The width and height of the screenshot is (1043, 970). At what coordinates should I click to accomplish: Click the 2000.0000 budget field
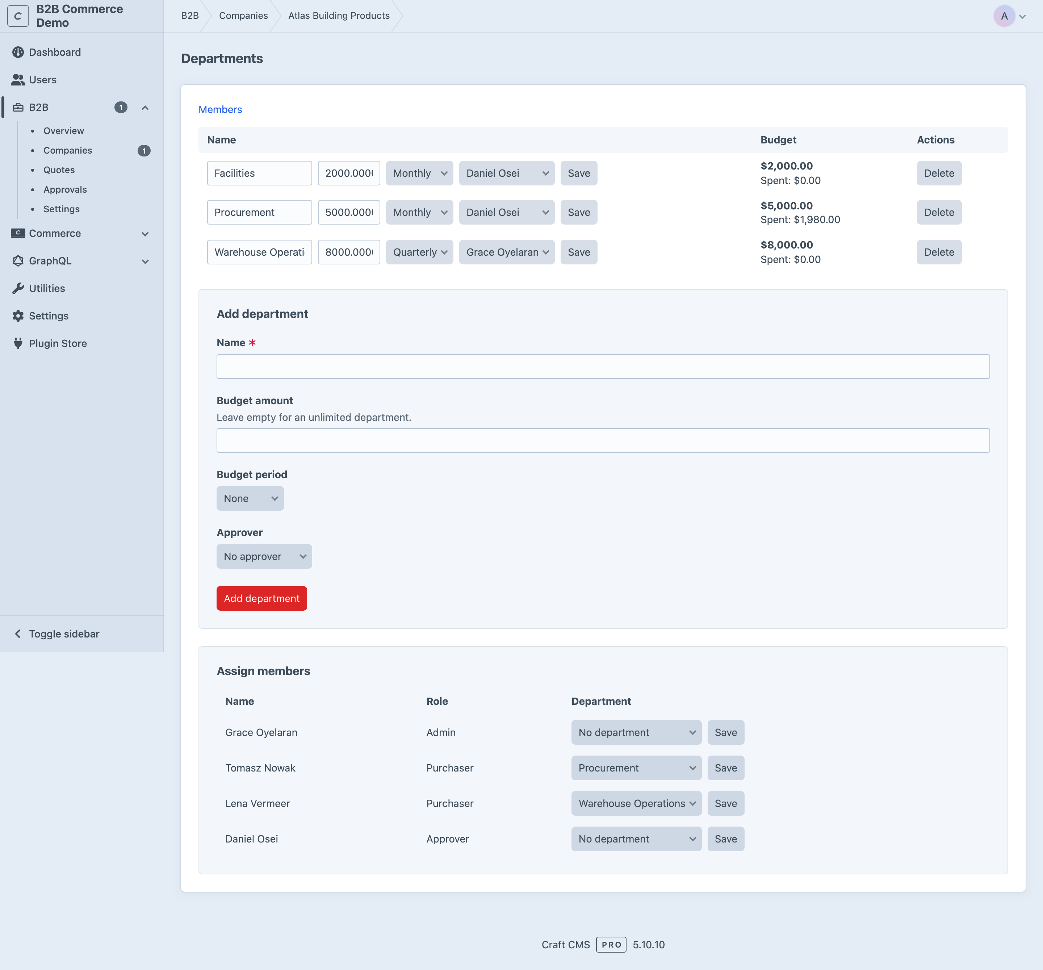pos(349,173)
